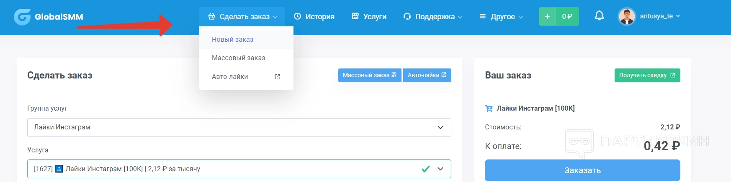Click the 0 ₽ balance display
This screenshot has width=731, height=182.
(567, 17)
